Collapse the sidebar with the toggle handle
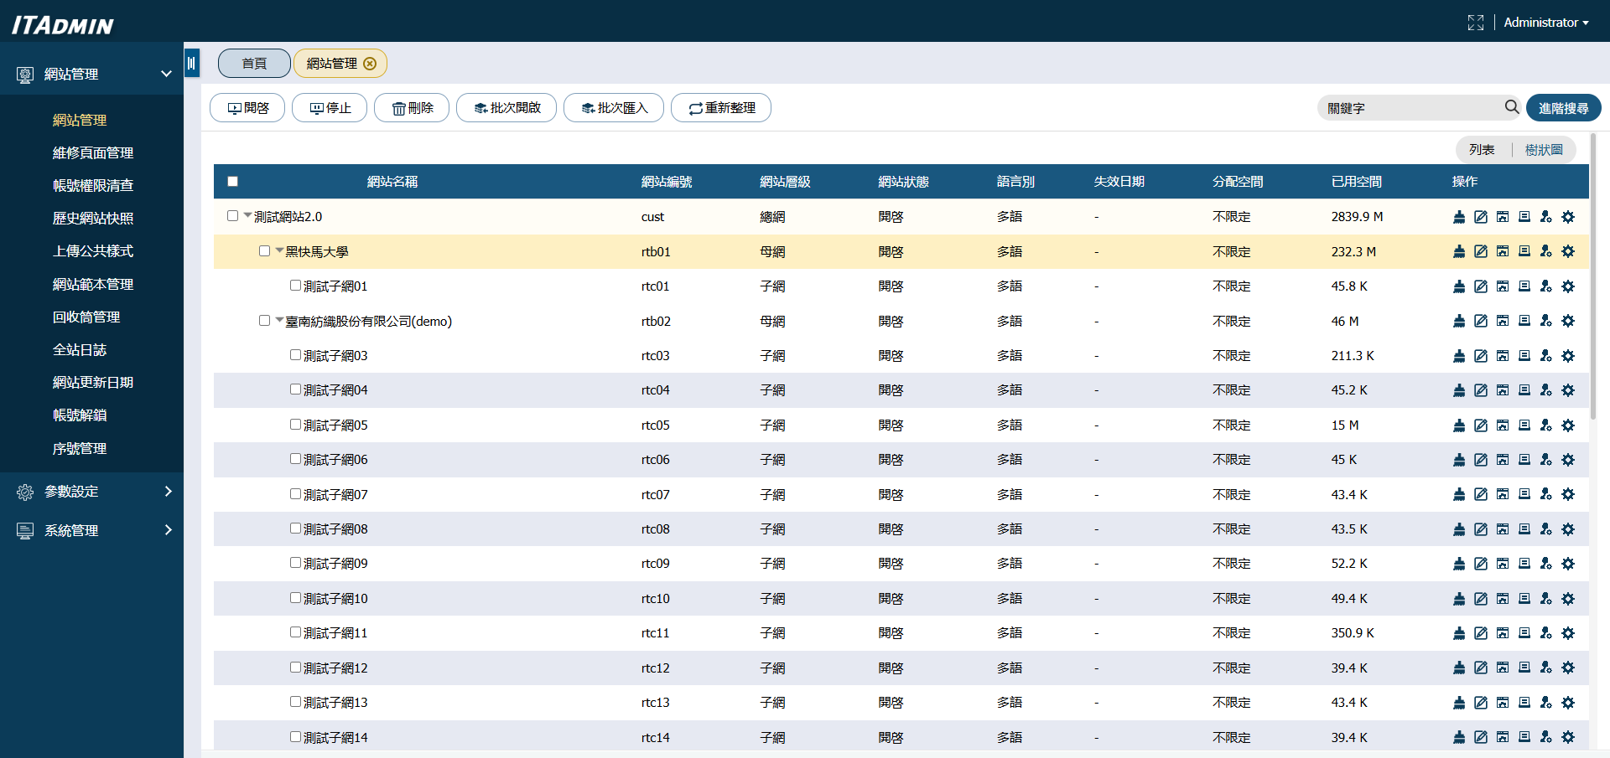1610x758 pixels. pos(192,63)
